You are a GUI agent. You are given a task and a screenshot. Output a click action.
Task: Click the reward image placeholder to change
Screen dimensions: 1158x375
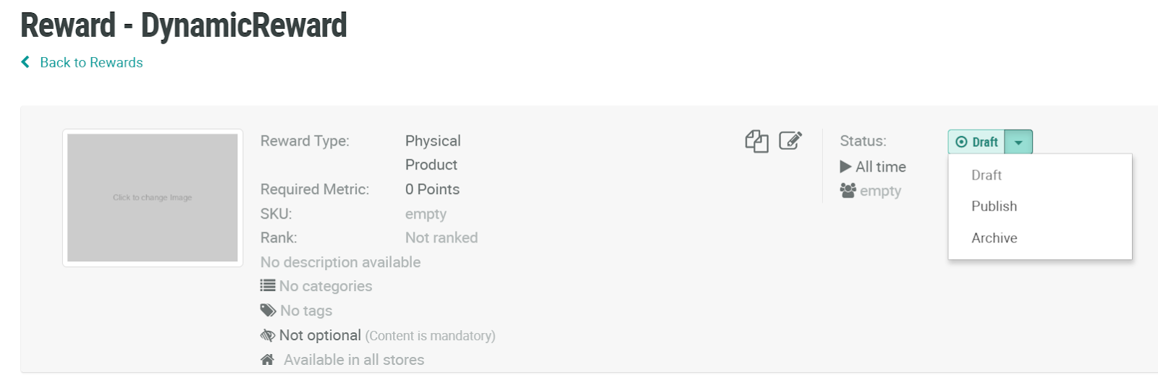(x=153, y=198)
